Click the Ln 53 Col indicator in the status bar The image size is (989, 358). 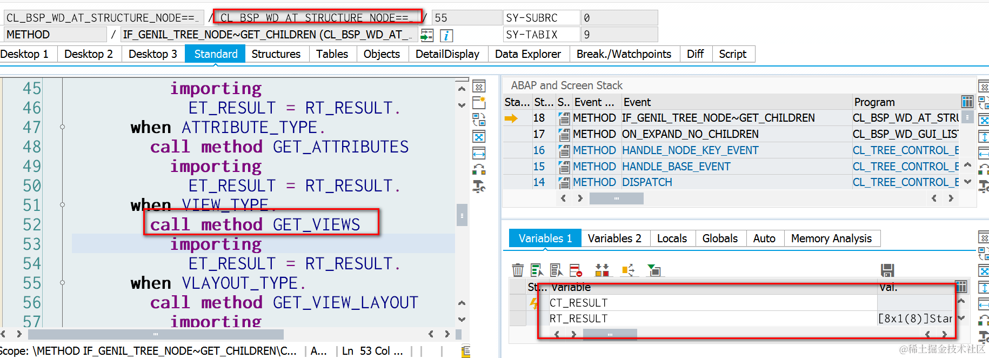[x=372, y=351]
